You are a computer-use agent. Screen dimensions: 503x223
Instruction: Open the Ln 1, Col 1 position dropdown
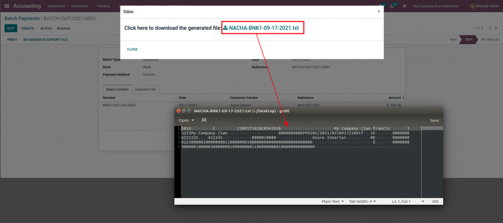click(x=408, y=201)
